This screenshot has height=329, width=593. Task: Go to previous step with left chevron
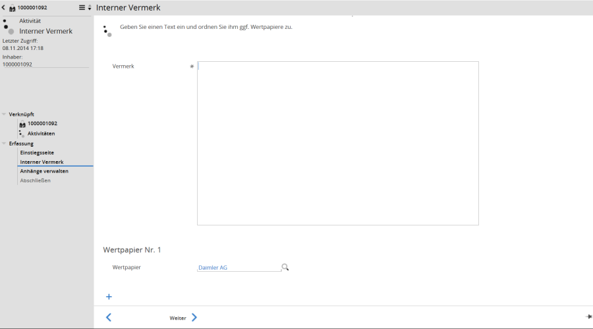pyautogui.click(x=109, y=317)
